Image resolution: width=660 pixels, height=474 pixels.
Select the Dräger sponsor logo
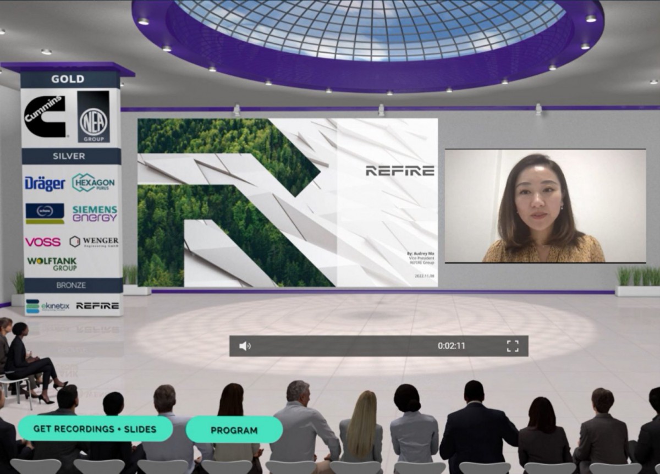[x=45, y=183]
